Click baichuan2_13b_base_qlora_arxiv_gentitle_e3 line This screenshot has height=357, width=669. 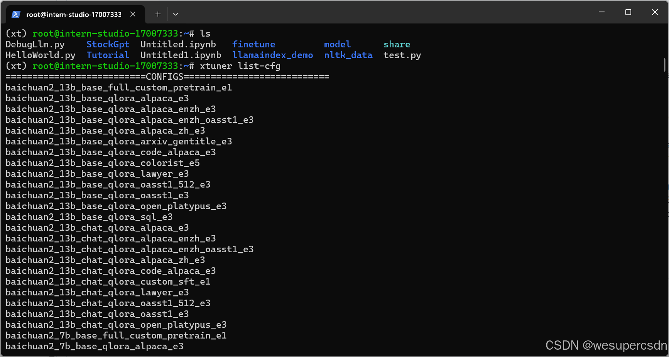click(119, 142)
